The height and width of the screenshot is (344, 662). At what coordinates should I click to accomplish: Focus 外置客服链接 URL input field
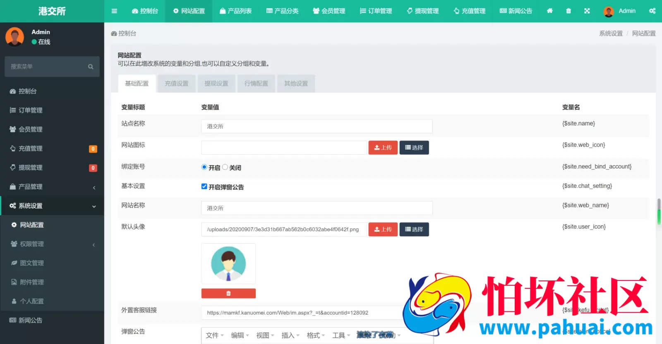tap(317, 313)
